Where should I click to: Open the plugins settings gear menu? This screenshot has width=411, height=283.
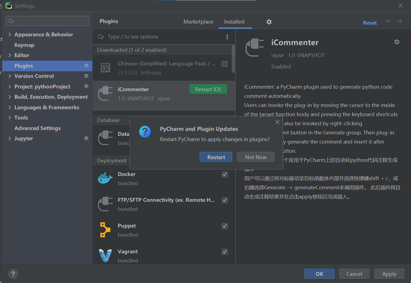(x=269, y=22)
